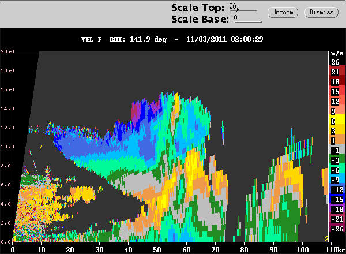
Task: Click the Scale Top label
Action: (x=198, y=8)
